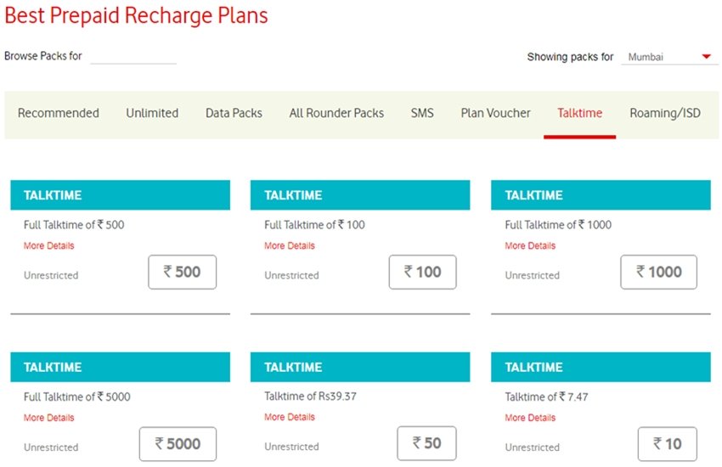Pick the ₹1000 recharge button
The image size is (722, 467).
pos(658,272)
